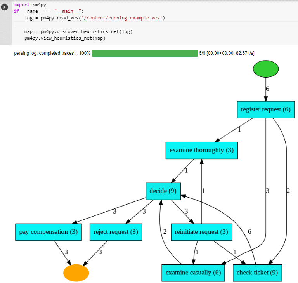Click the green parsing progress bar
298x283 pixels.
click(x=145, y=53)
